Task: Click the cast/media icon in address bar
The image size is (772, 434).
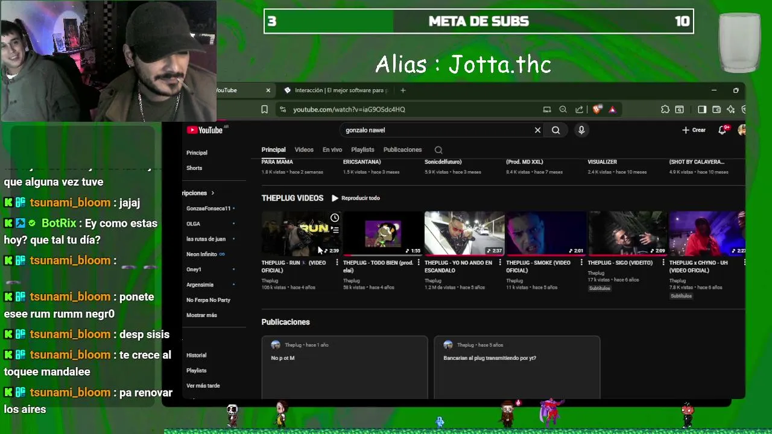Action: tap(547, 110)
